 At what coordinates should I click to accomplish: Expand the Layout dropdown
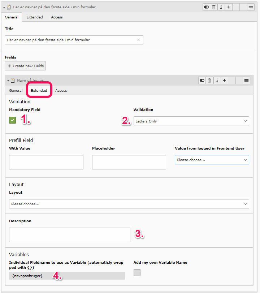pyautogui.click(x=129, y=204)
